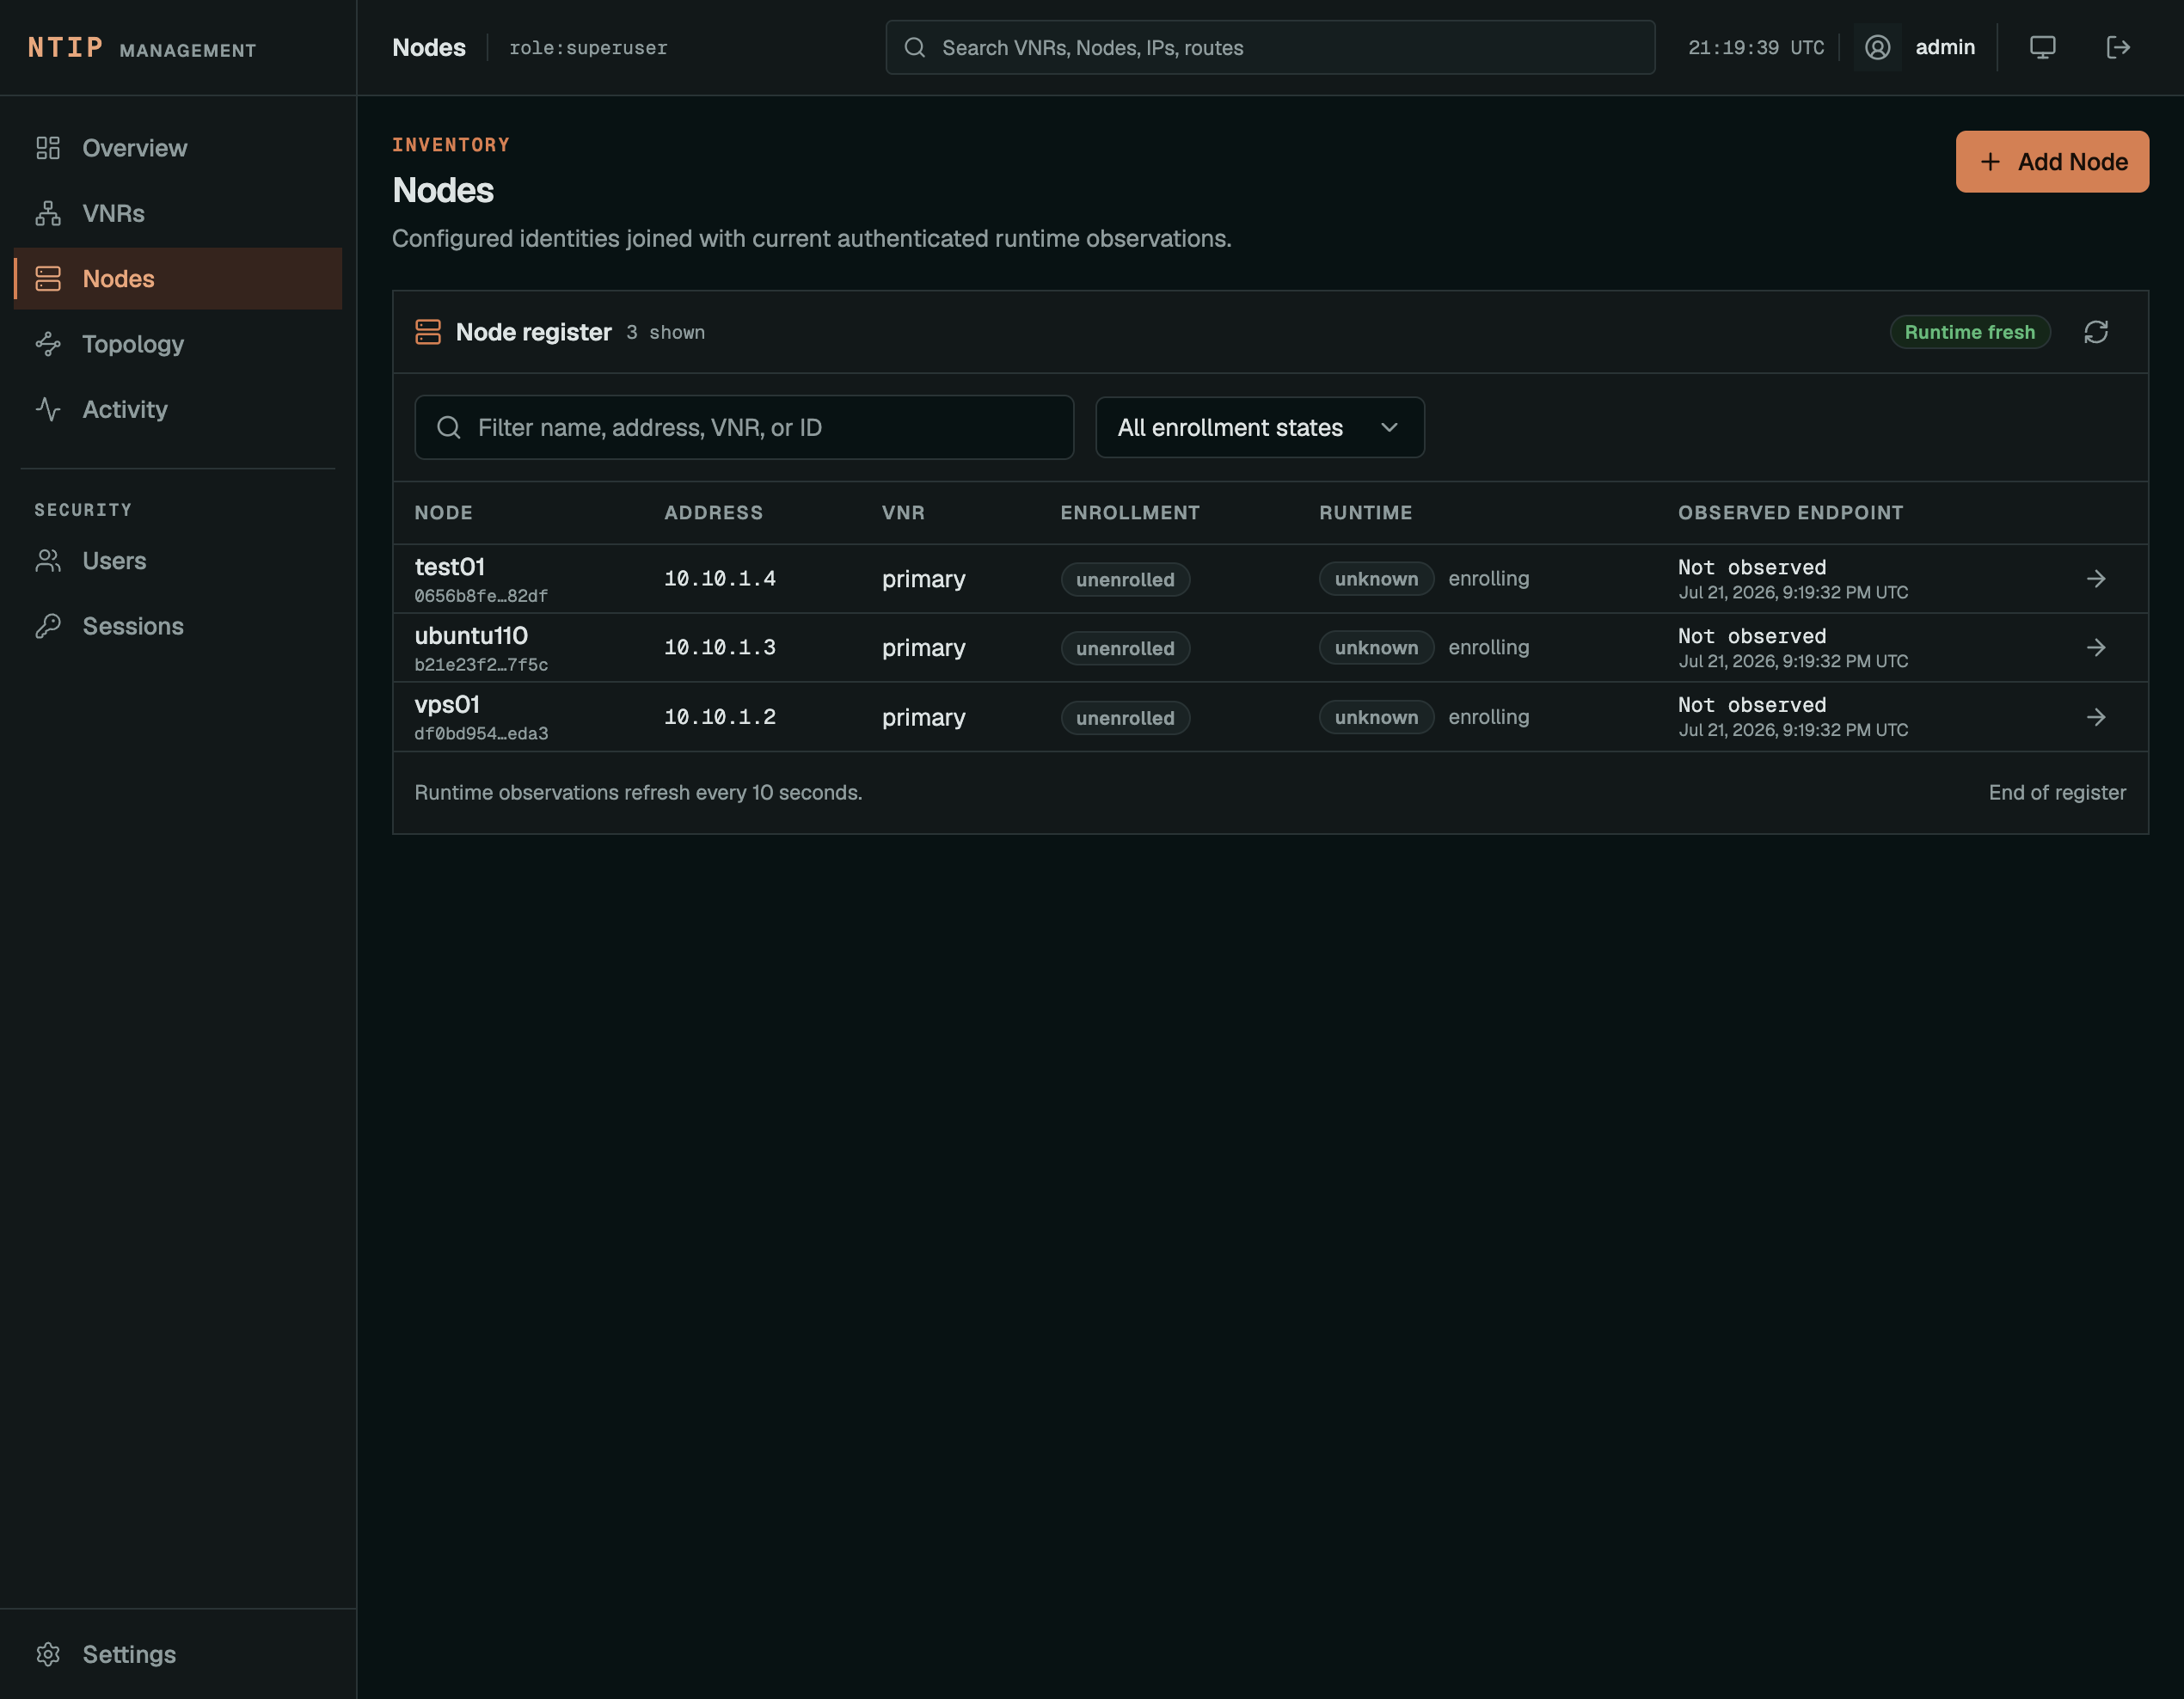The width and height of the screenshot is (2184, 1699).
Task: Click the RUNTIME column header
Action: tap(1365, 512)
